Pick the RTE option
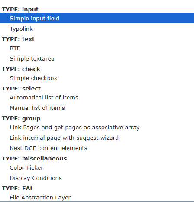 pyautogui.click(x=97, y=48)
